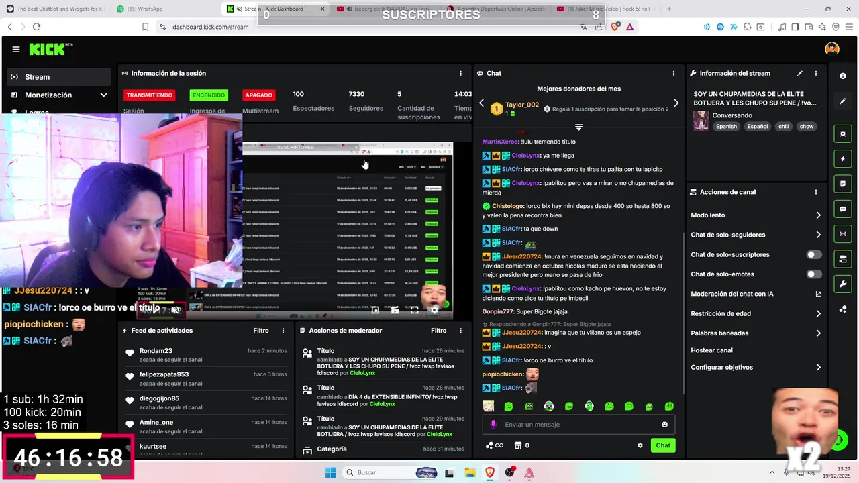859x483 pixels.
Task: Click the wrench sidebar icon
Action: [x=843, y=284]
